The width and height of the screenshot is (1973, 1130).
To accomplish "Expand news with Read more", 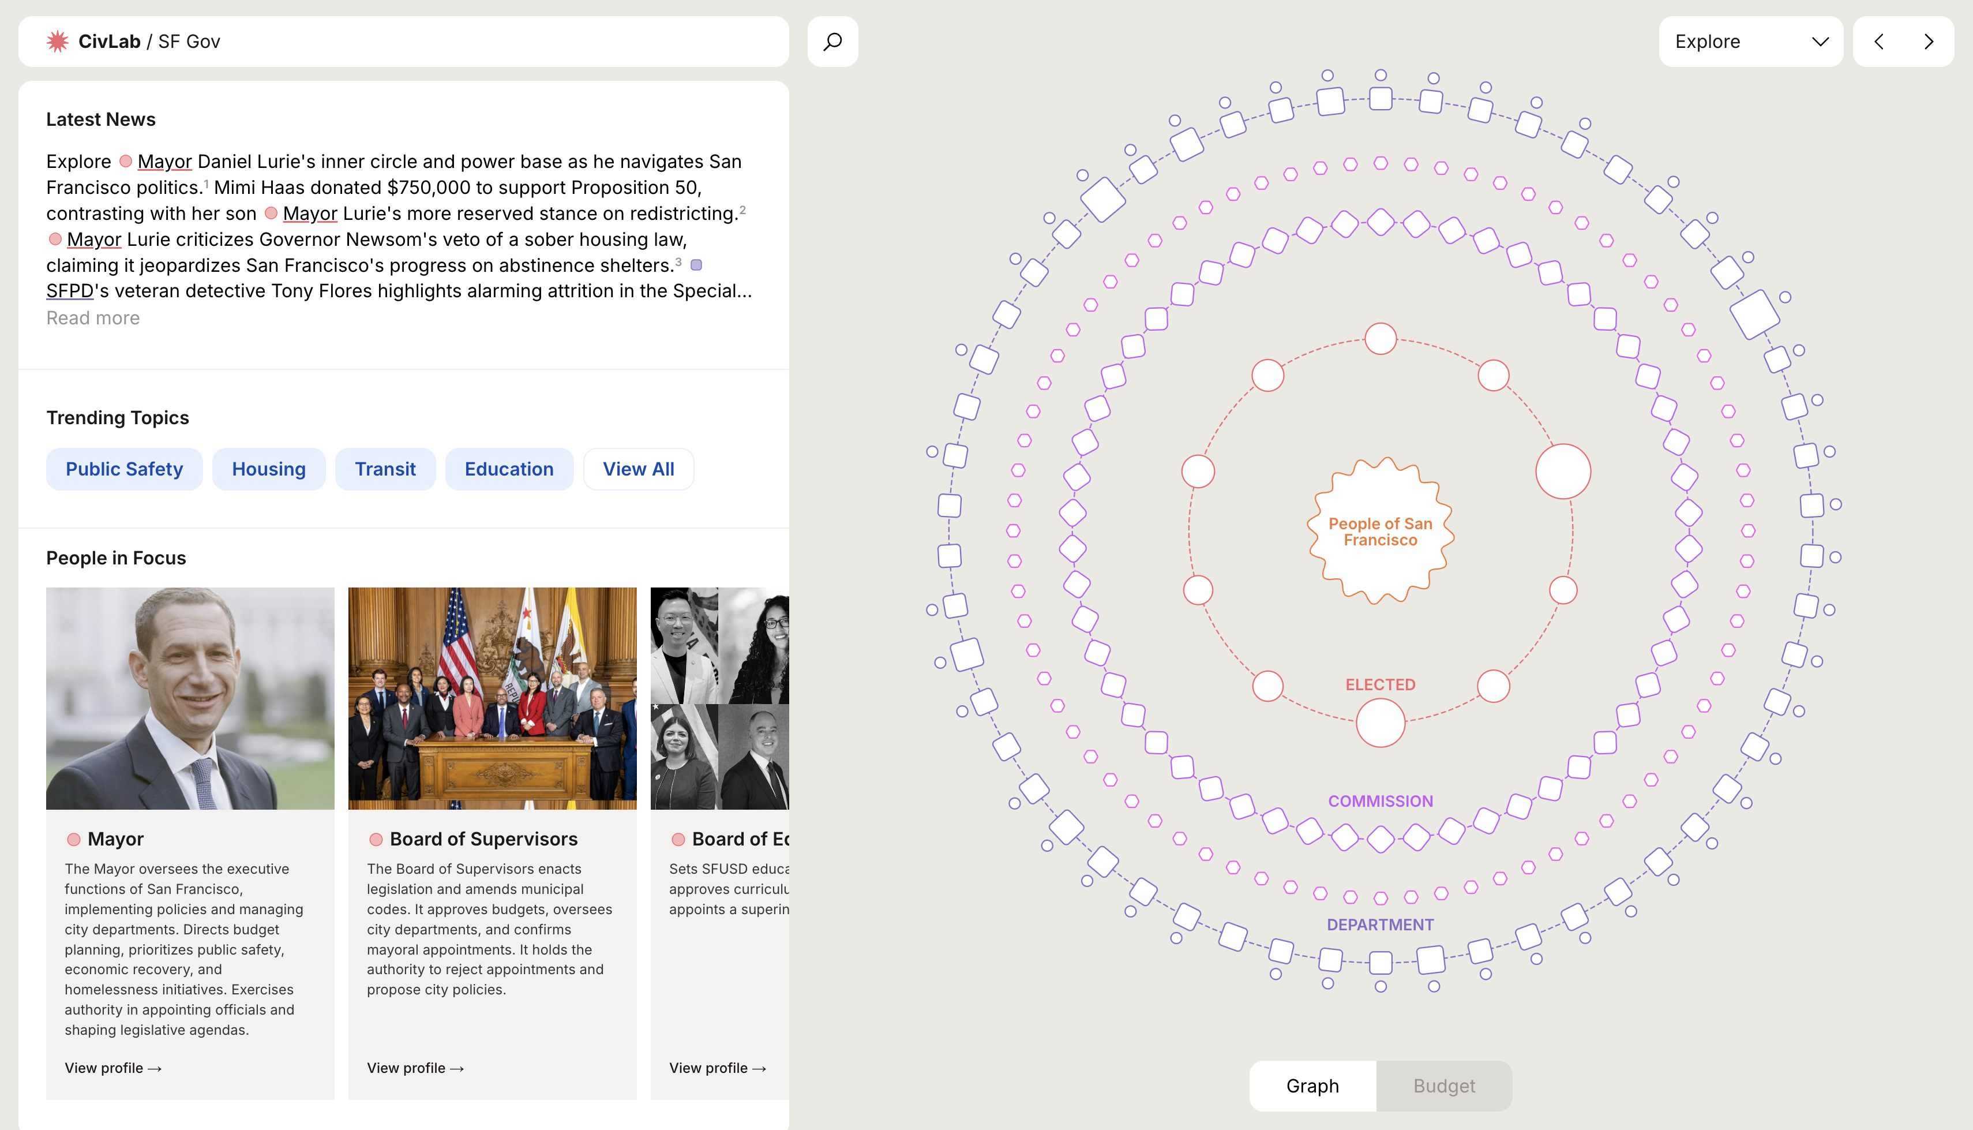I will [93, 318].
